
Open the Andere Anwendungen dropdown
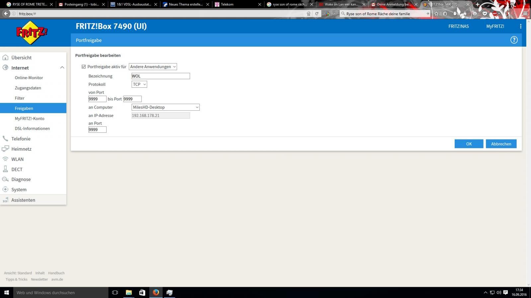coord(153,67)
